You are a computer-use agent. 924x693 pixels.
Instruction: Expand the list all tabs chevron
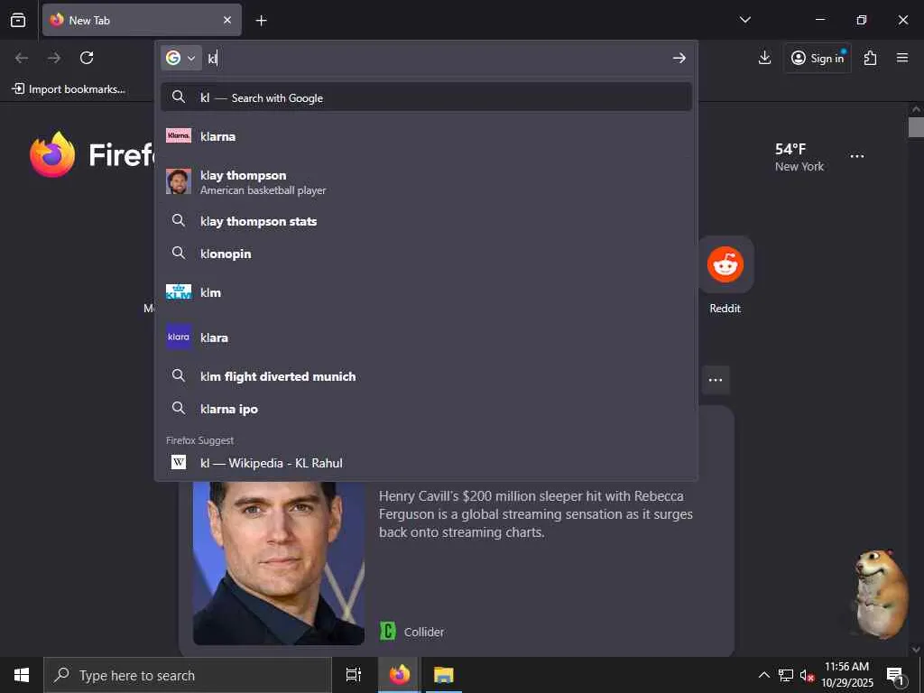pyautogui.click(x=744, y=20)
